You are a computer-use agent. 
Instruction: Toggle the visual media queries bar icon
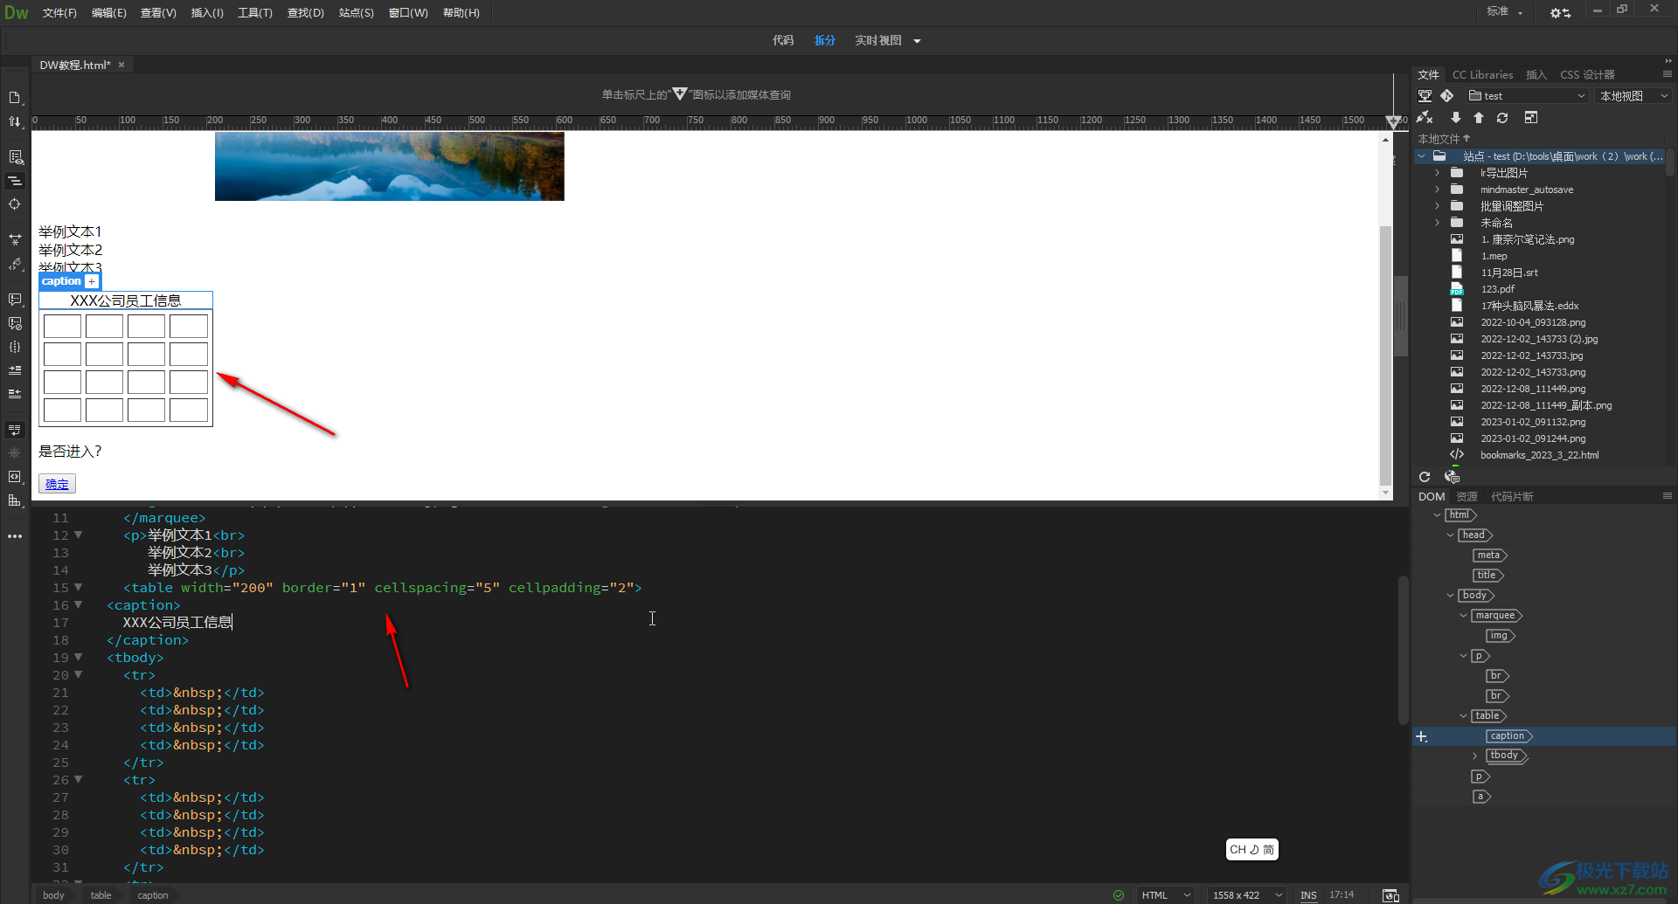(x=15, y=181)
